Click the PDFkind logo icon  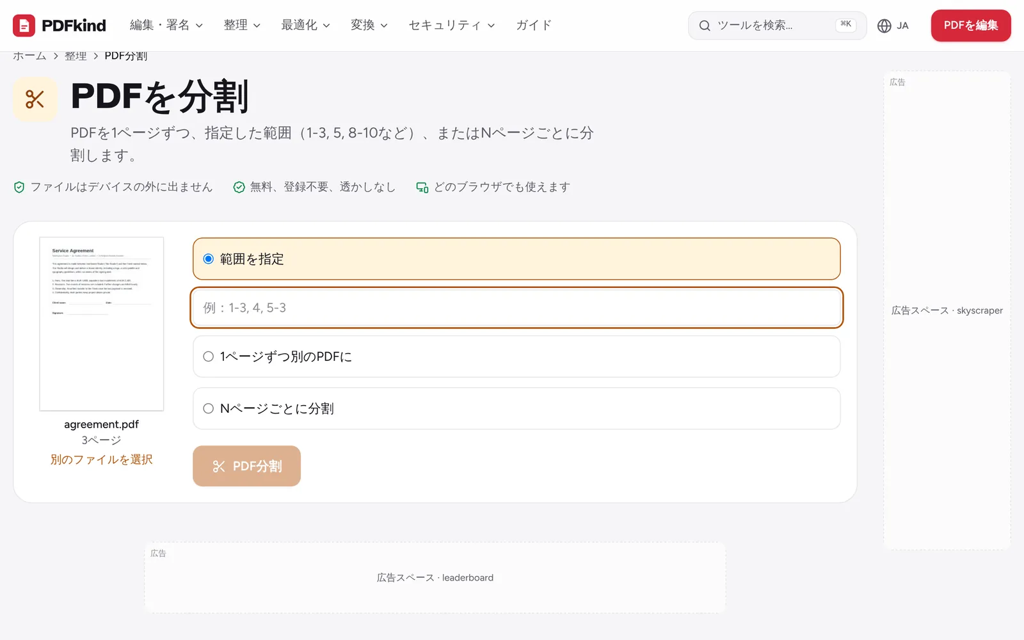pos(24,26)
